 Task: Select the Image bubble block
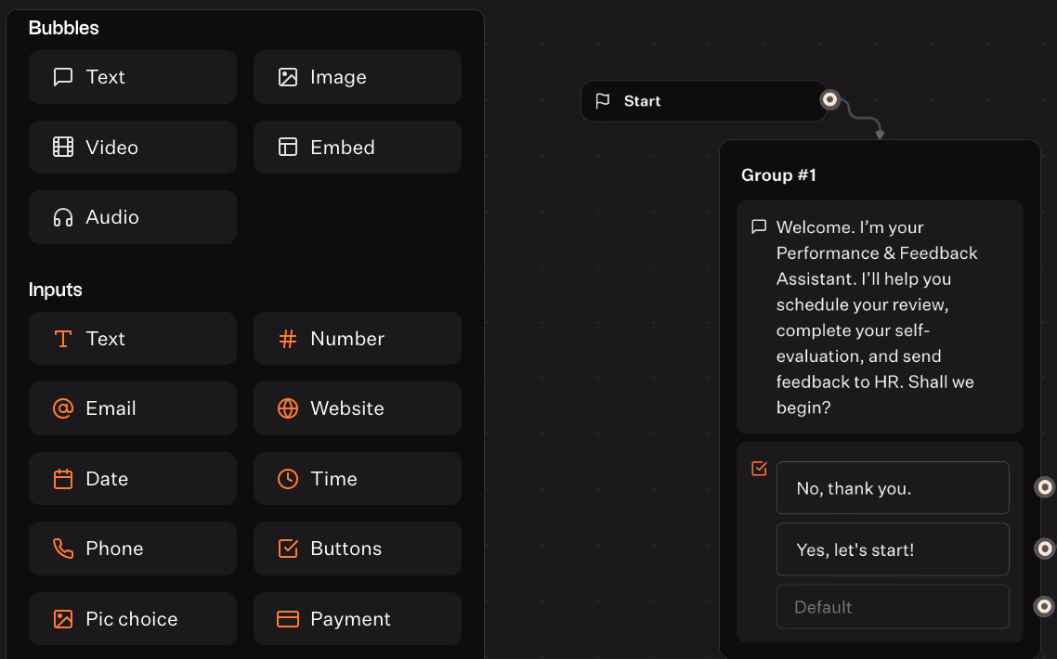click(x=357, y=77)
